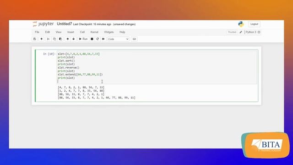Click the save and checkpoint icon
Image resolution: width=293 pixels, height=165 pixels.
click(35, 39)
